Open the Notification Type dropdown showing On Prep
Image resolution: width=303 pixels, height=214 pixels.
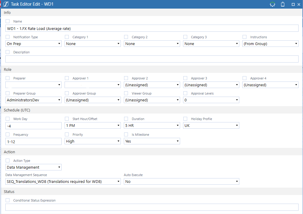tap(33, 43)
